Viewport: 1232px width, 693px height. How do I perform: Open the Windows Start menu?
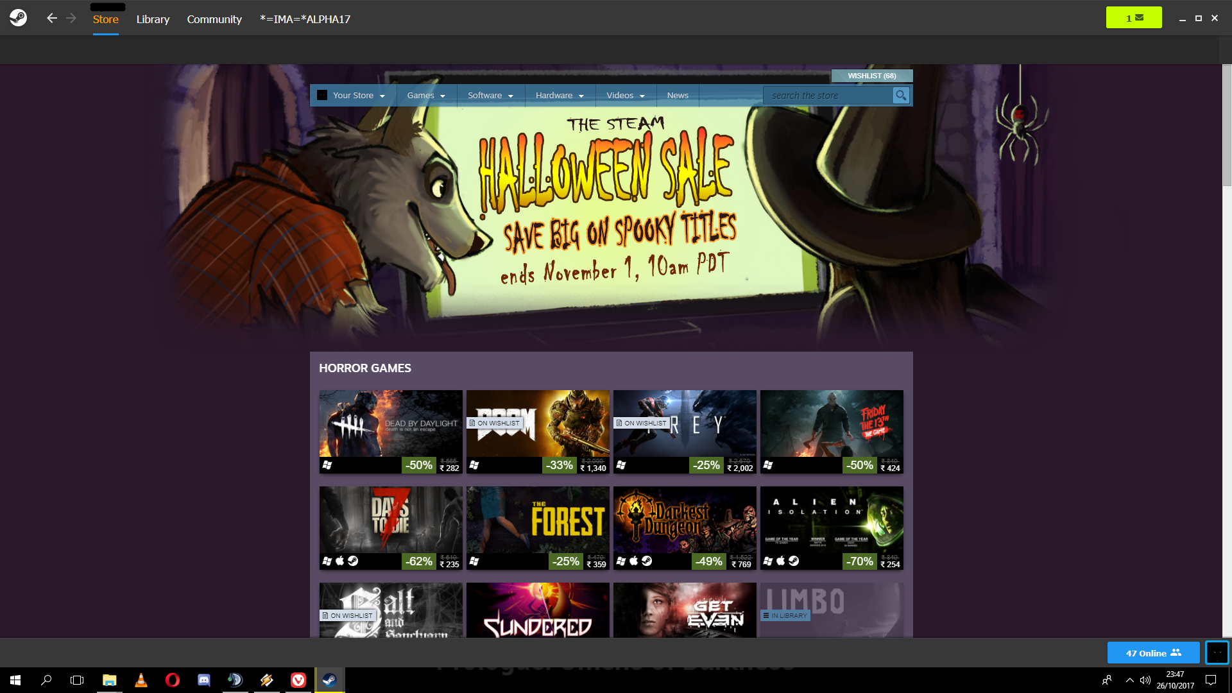(x=15, y=680)
